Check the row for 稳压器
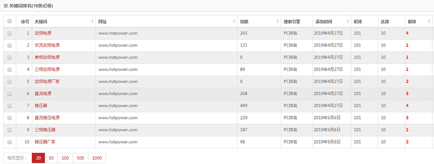 pos(10,106)
